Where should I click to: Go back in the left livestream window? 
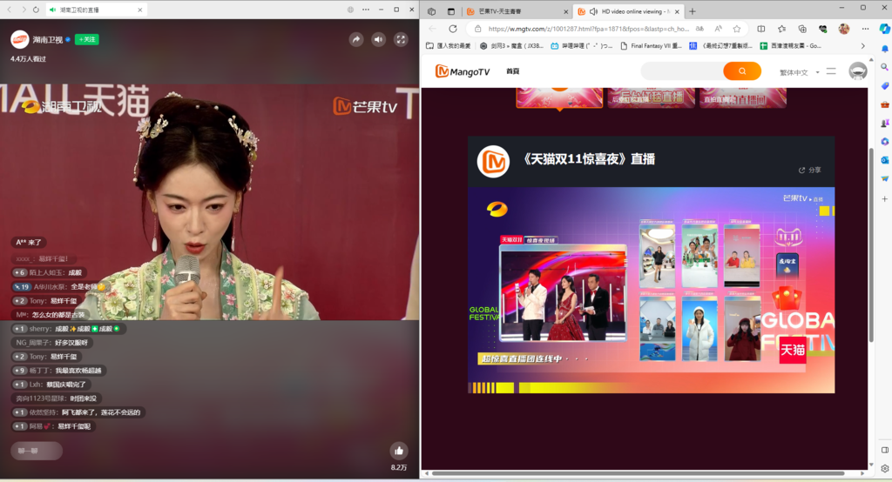9,10
